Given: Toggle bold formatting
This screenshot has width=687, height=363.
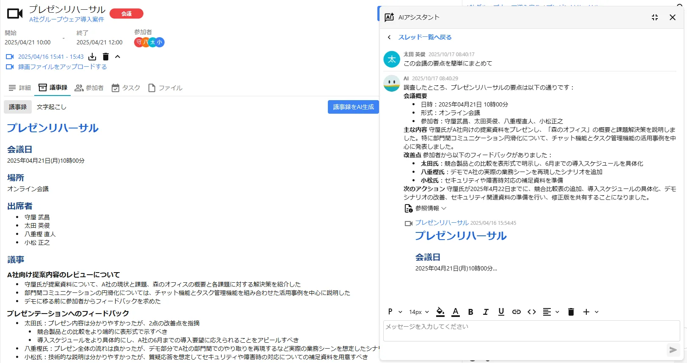Looking at the screenshot, I should pos(470,312).
